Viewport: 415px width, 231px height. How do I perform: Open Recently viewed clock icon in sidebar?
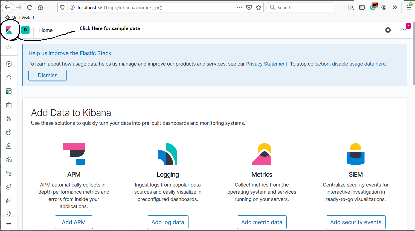(x=9, y=47)
